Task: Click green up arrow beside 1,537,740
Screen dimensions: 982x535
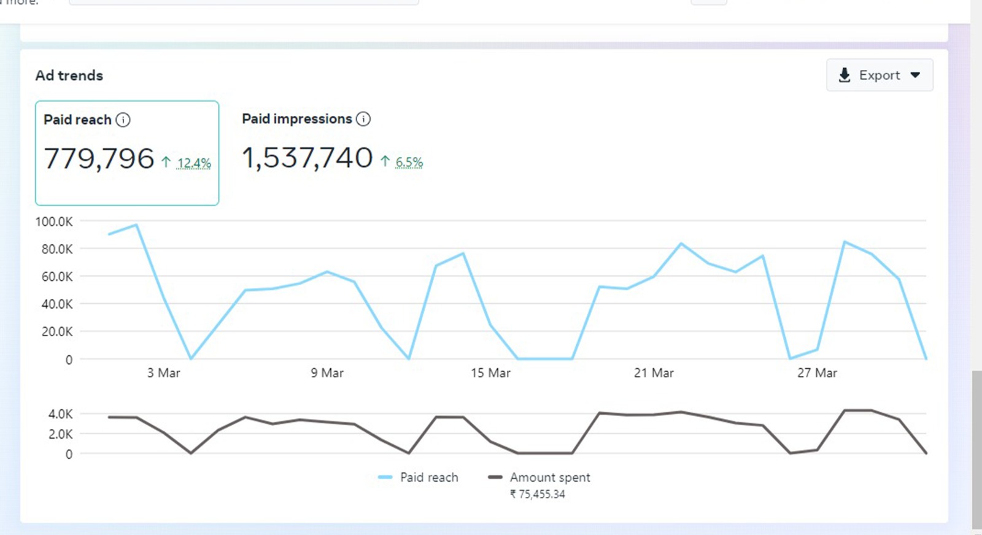Action: [385, 161]
